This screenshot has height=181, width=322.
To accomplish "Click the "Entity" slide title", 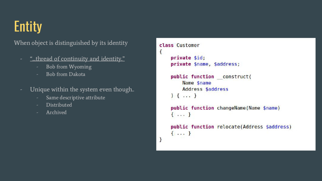I will [28, 27].
